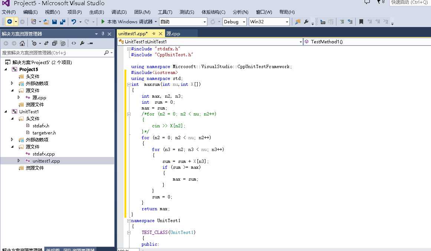Open the 文件(F) menu
The height and width of the screenshot is (251, 431).
(9, 12)
